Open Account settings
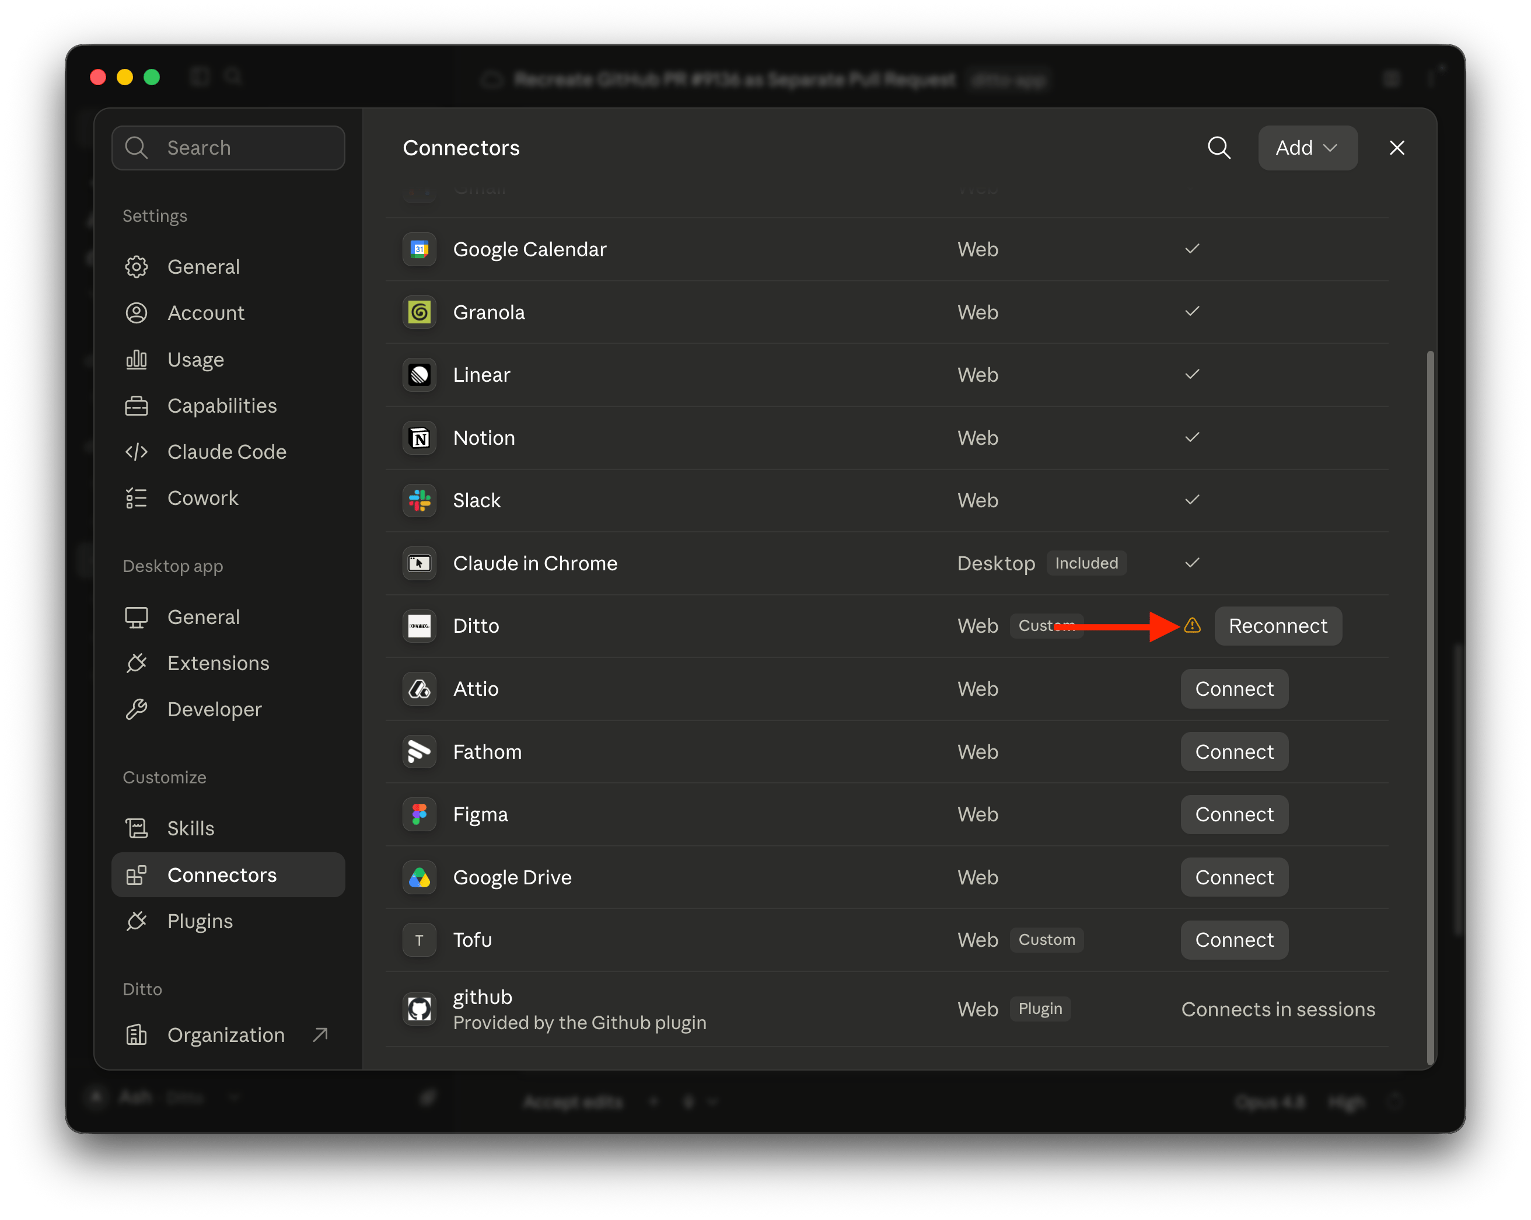This screenshot has width=1531, height=1220. [228, 313]
